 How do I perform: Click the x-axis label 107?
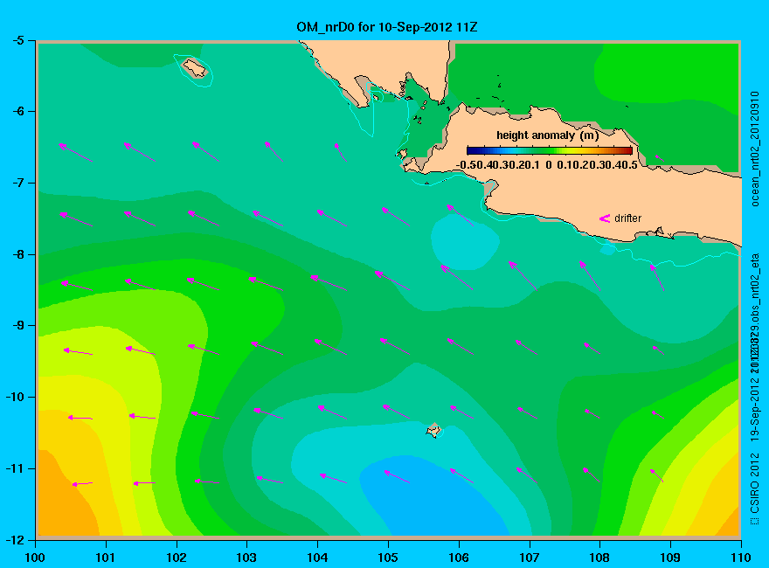tap(530, 558)
